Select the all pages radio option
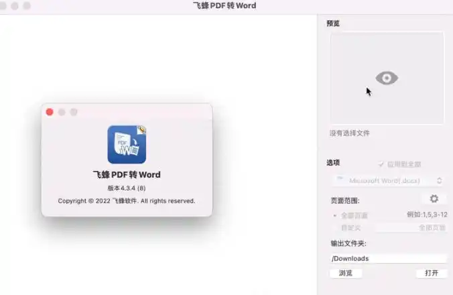The image size is (453, 295). pyautogui.click(x=335, y=215)
